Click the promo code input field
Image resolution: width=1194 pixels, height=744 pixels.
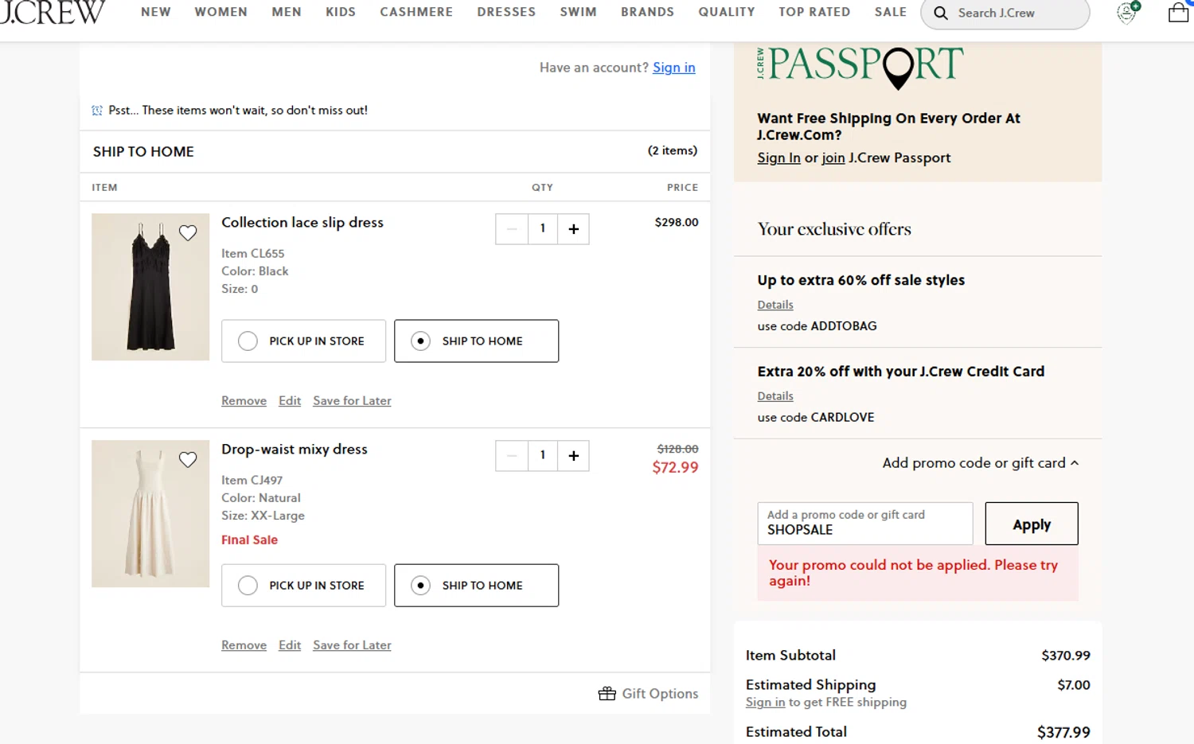[865, 524]
